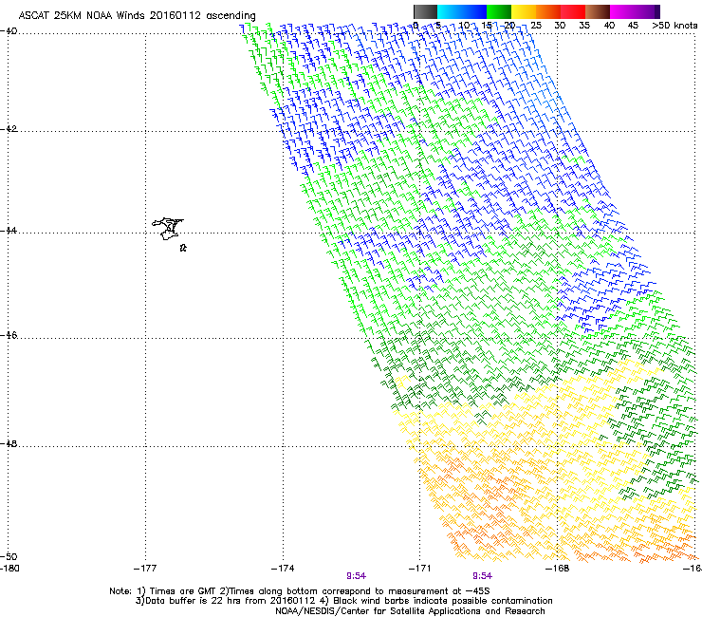Click the -48 latitude axis label
Screen dimensions: 702x617
9,443
